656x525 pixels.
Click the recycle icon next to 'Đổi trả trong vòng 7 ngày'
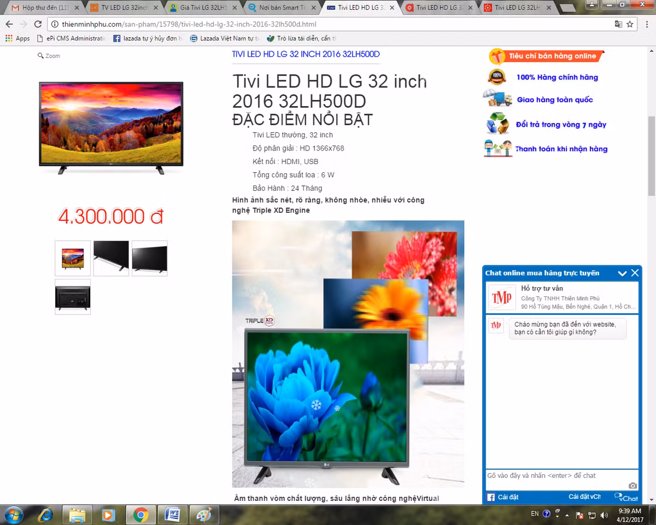[496, 124]
